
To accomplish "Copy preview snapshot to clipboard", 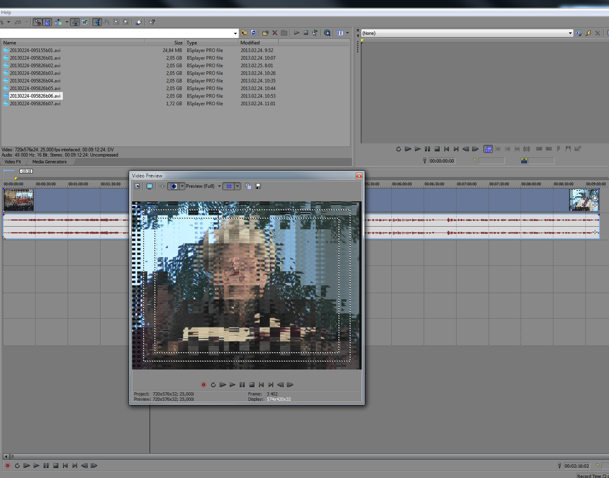I will click(248, 186).
